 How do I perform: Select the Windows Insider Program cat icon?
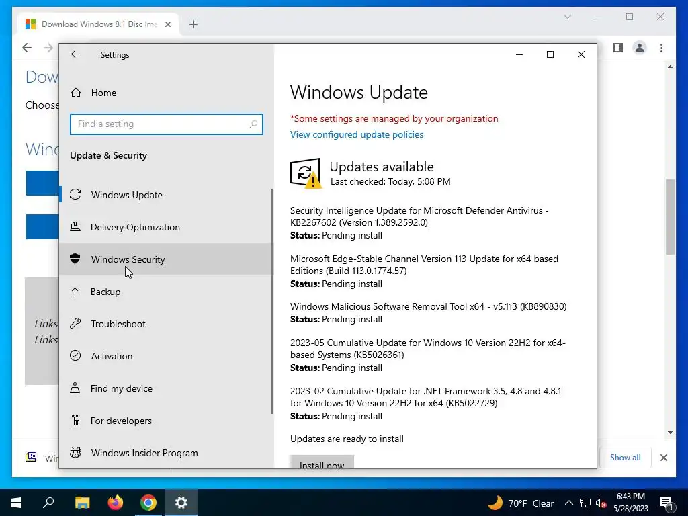click(75, 452)
